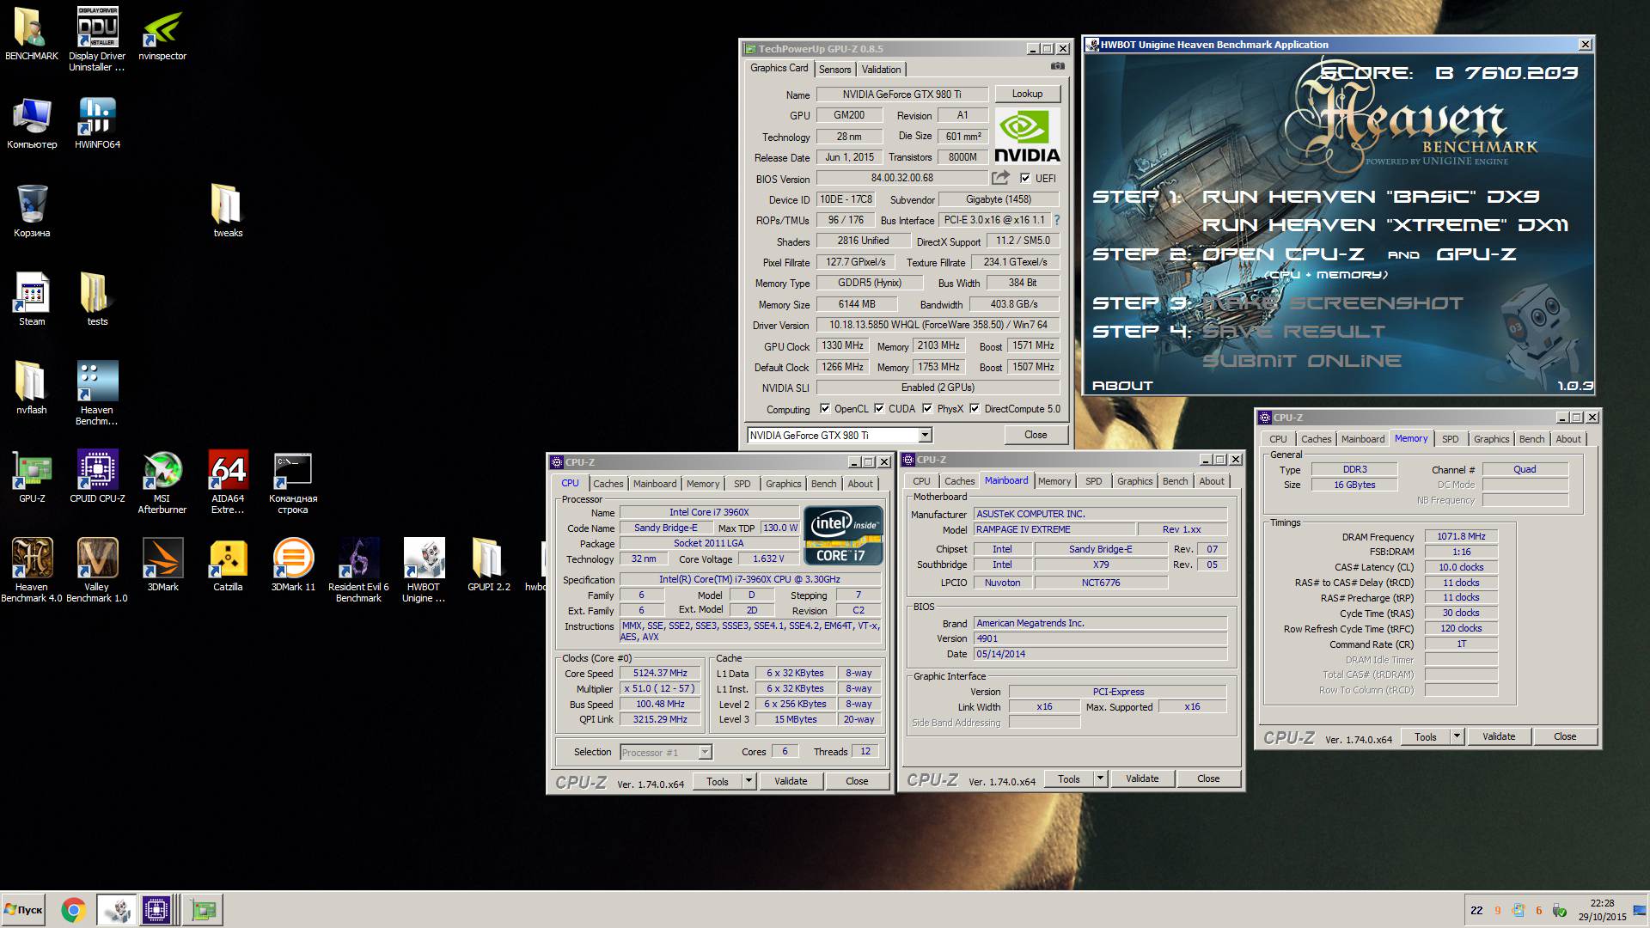Expand Tools dropdown arrow in CPU-Z Memory window
Screen dimensions: 1650x928
click(1457, 736)
